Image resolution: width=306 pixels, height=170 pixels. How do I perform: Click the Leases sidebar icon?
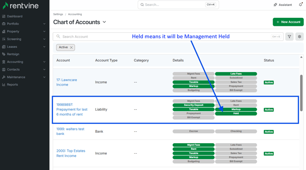click(x=4, y=47)
